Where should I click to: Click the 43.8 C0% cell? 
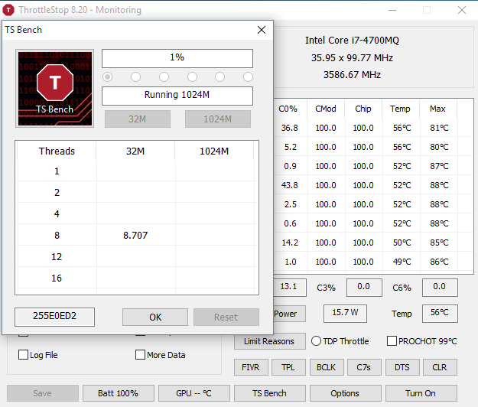point(290,185)
